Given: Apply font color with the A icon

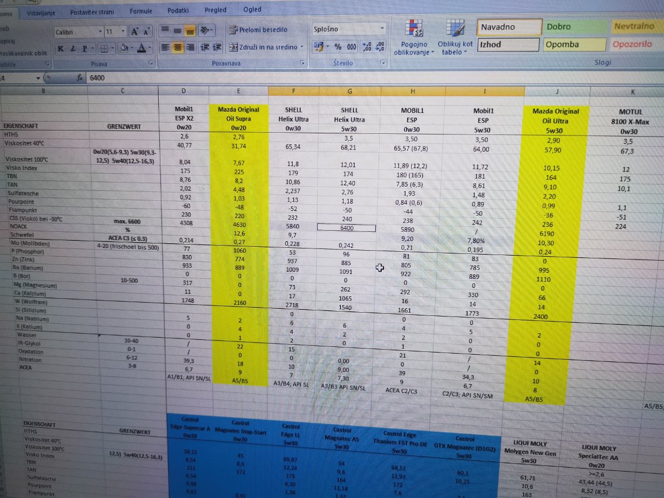Looking at the screenshot, I should [x=143, y=48].
